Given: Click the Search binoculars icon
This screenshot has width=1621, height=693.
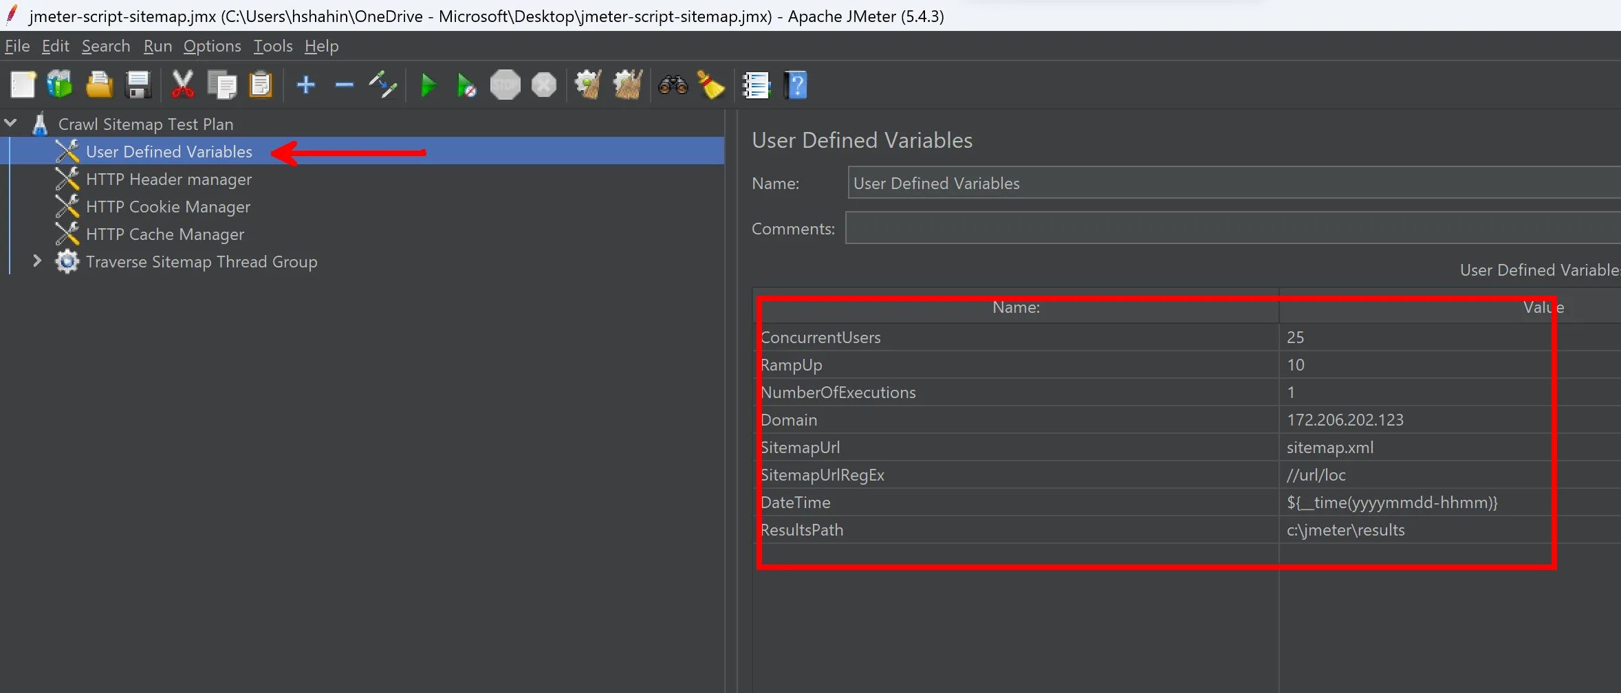Looking at the screenshot, I should pyautogui.click(x=673, y=85).
